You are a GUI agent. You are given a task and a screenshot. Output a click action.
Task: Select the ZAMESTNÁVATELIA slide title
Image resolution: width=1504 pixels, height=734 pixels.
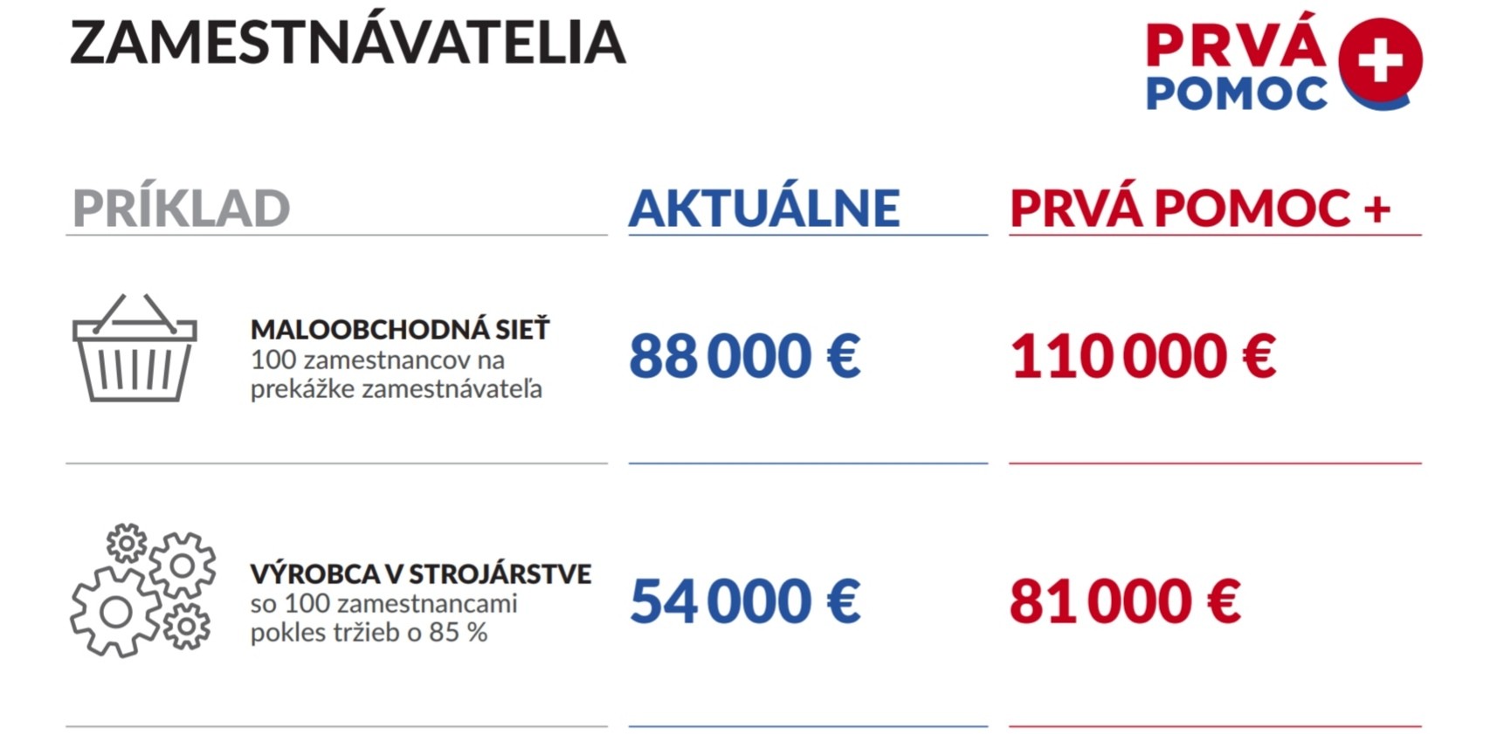click(x=348, y=43)
